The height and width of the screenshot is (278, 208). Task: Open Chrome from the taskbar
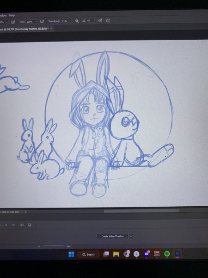(x=127, y=254)
